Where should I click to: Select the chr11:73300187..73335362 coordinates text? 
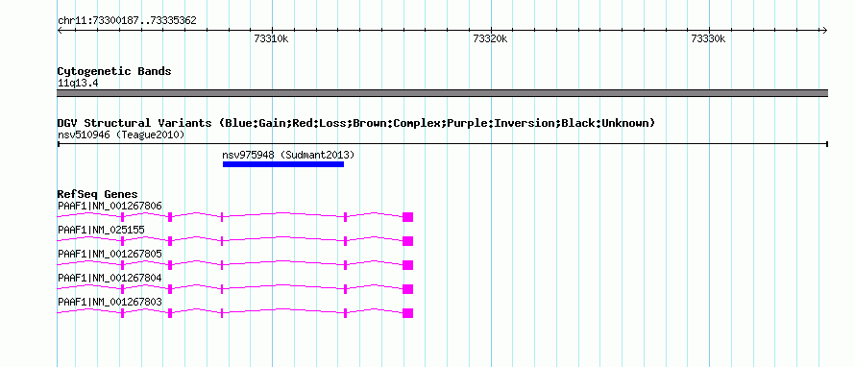[x=127, y=21]
